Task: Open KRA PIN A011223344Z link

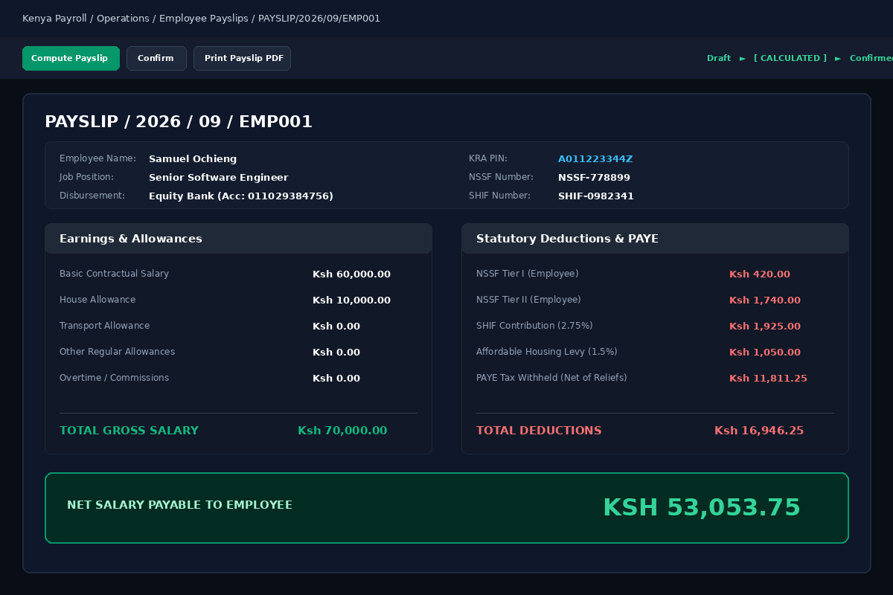Action: [x=595, y=159]
